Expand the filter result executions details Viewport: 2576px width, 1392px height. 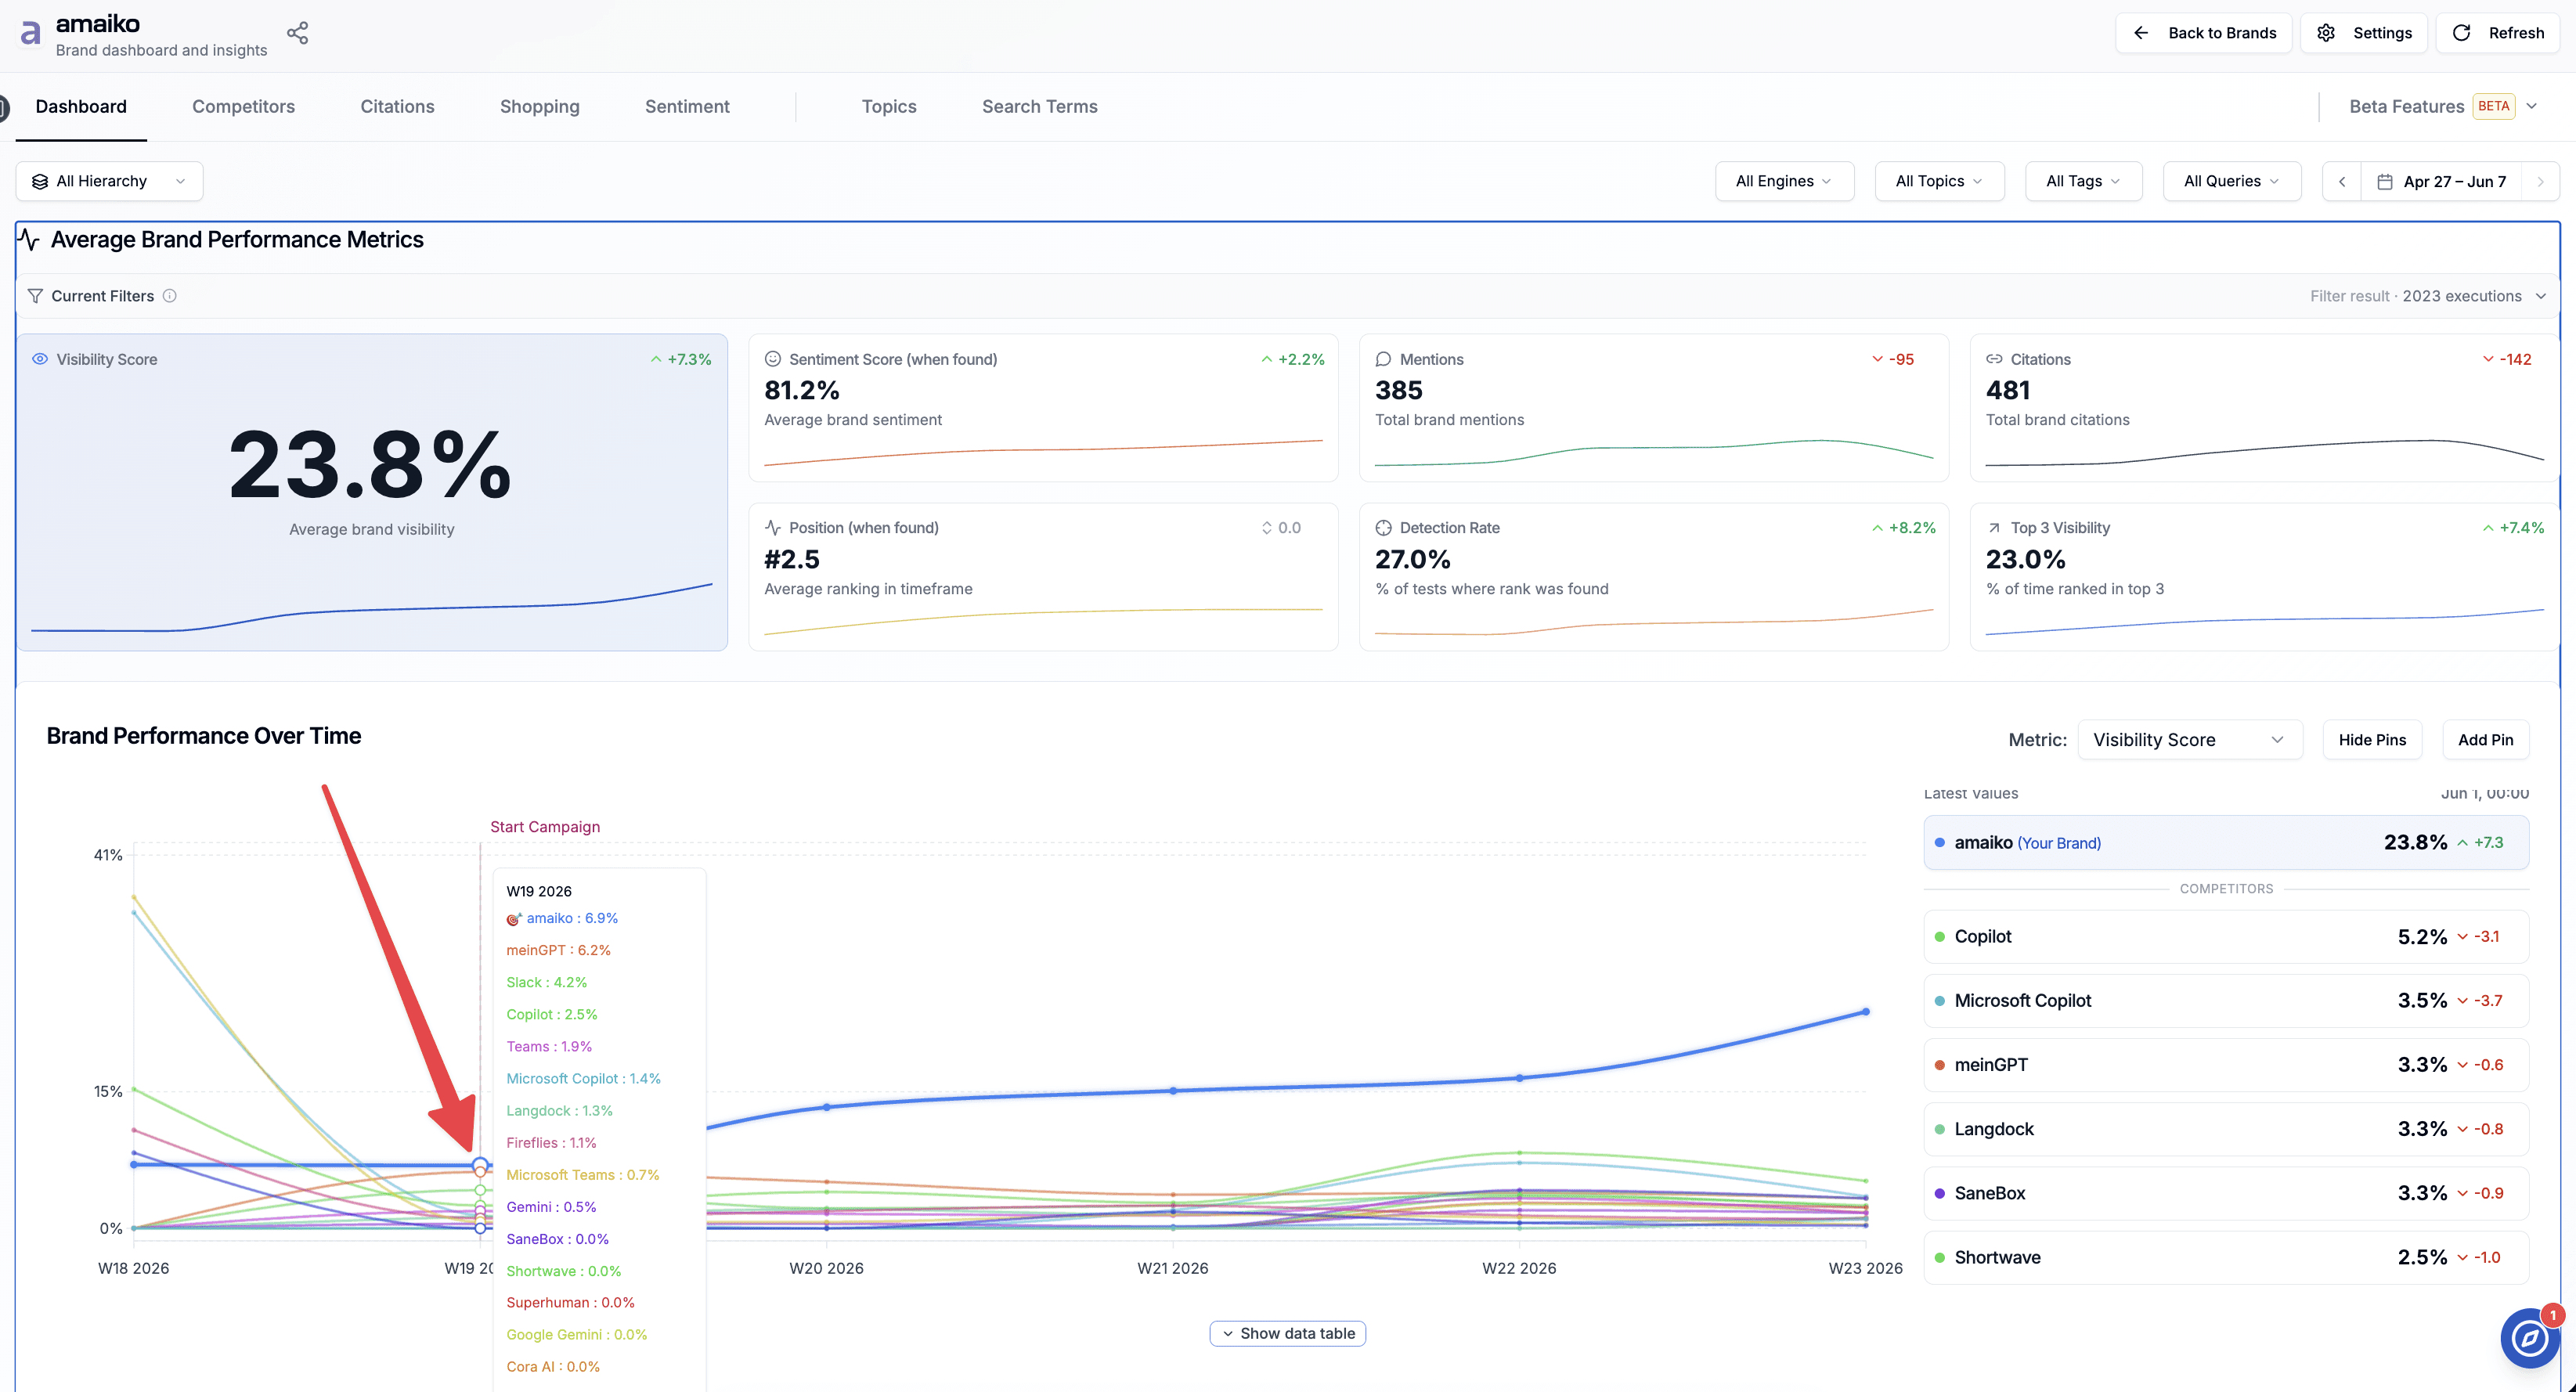[2541, 296]
